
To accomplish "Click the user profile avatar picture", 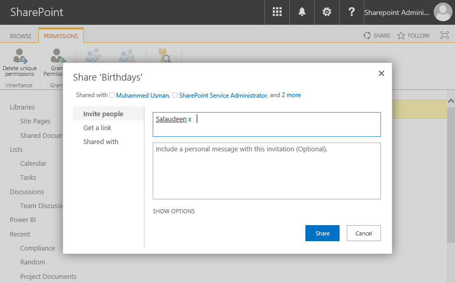I will pyautogui.click(x=443, y=12).
